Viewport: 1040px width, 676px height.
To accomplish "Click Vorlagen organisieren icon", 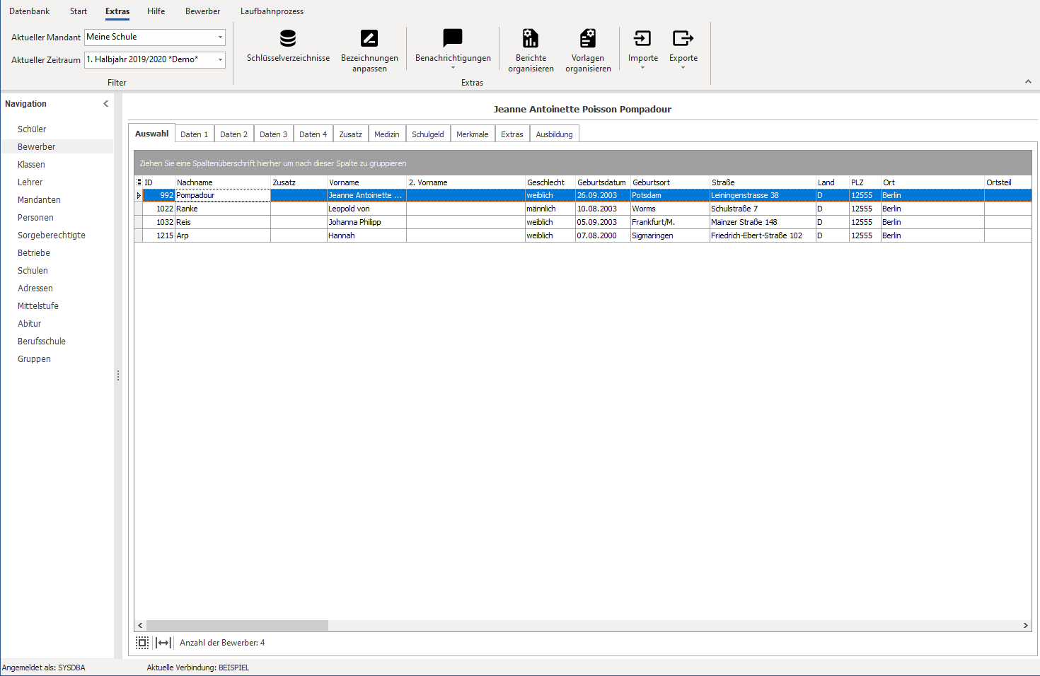I will click(x=588, y=38).
